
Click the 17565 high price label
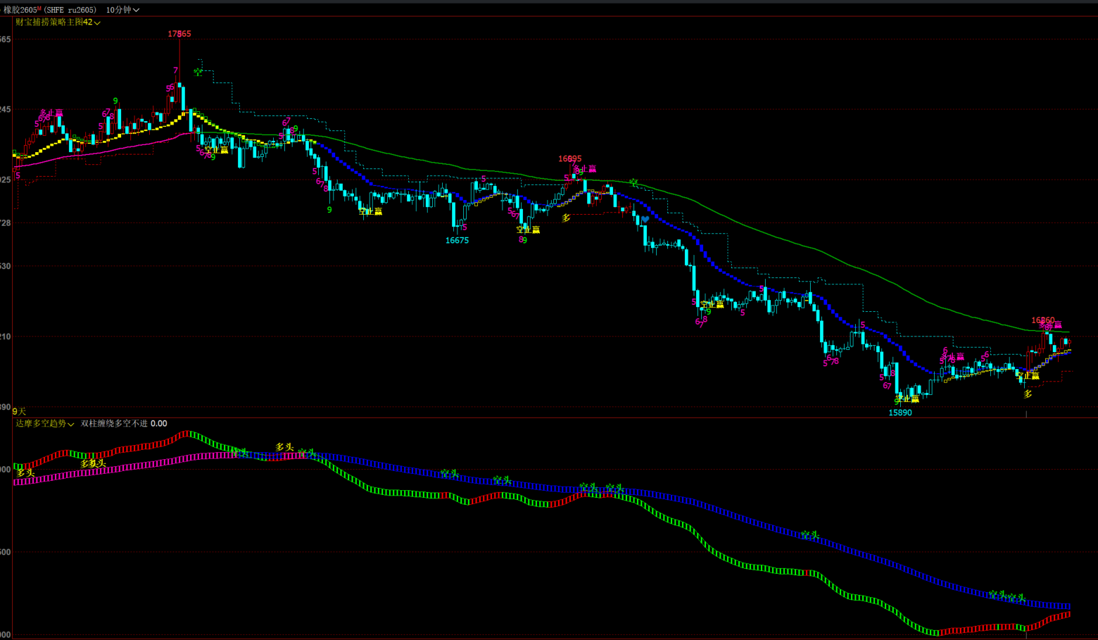tap(179, 34)
